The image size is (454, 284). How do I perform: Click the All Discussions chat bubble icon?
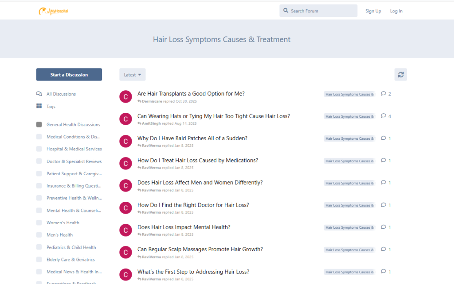(39, 94)
